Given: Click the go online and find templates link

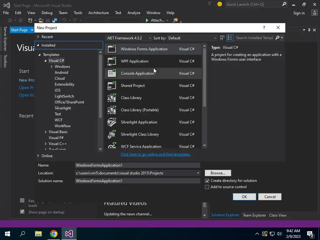Looking at the screenshot, I should (156, 154).
